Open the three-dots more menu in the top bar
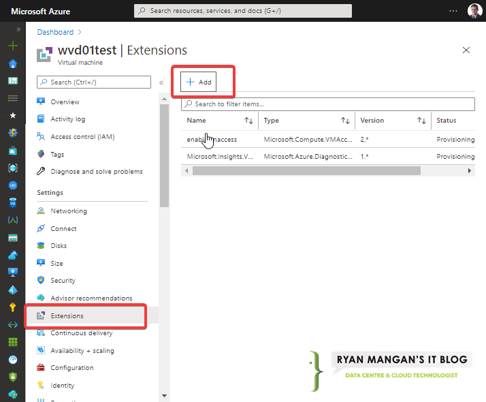This screenshot has width=486, height=402. 453,11
